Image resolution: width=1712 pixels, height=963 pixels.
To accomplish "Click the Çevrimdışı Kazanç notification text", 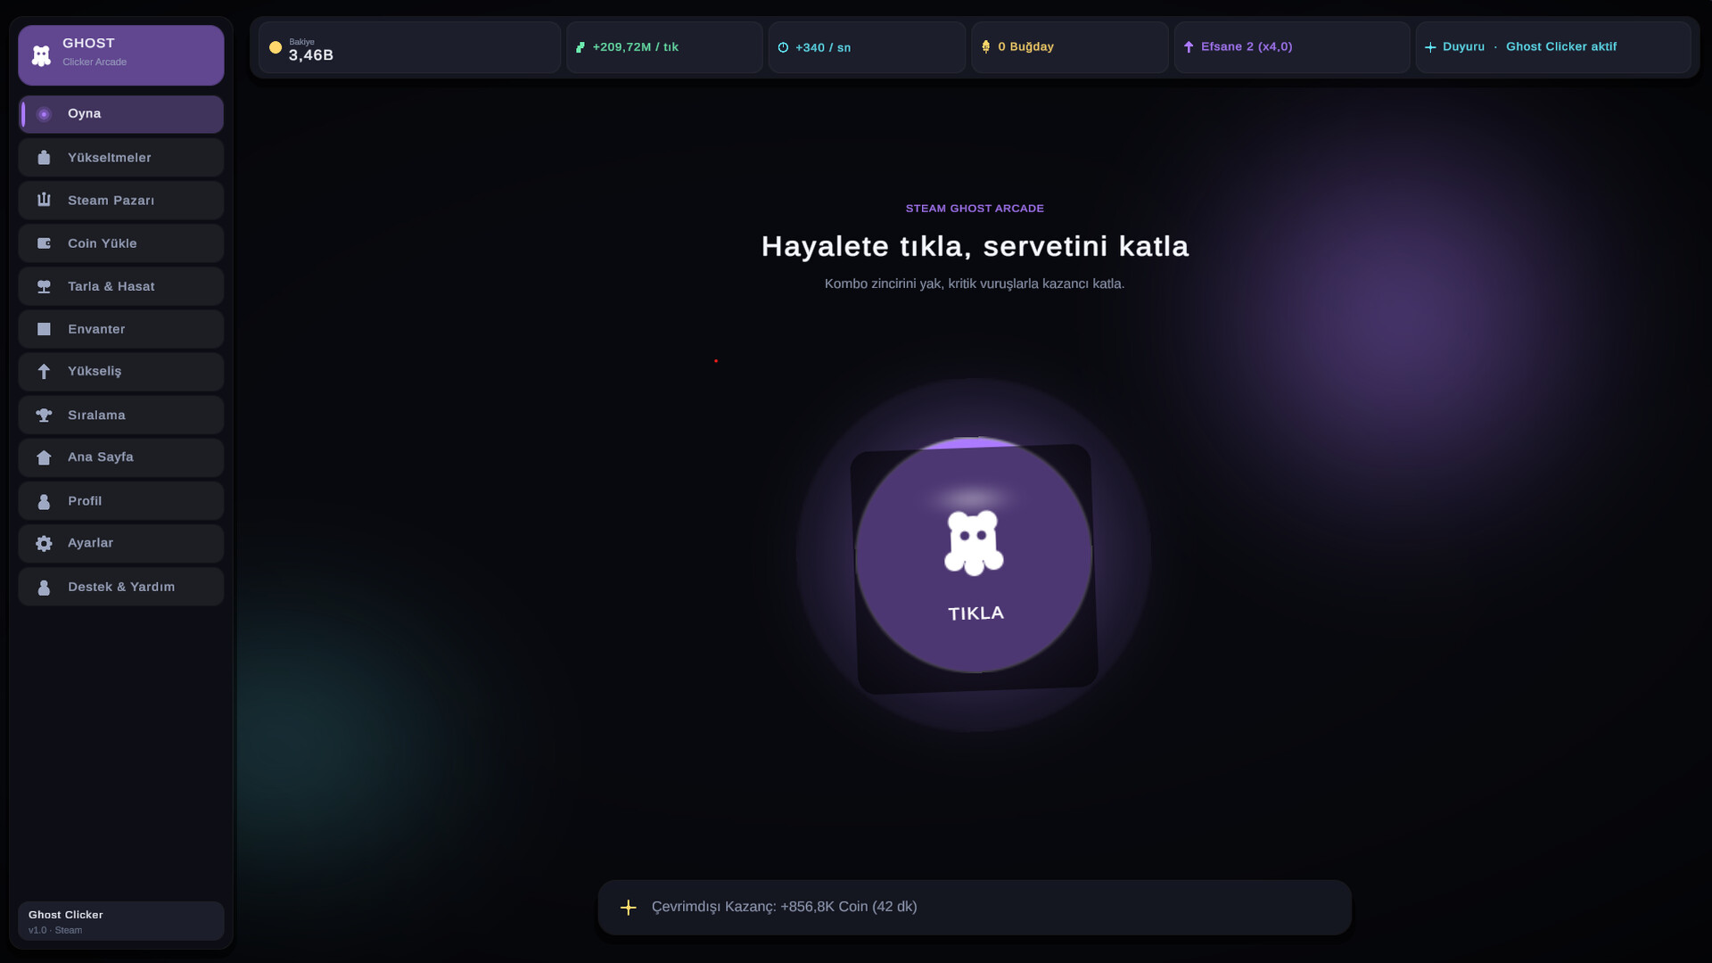I will pyautogui.click(x=784, y=907).
